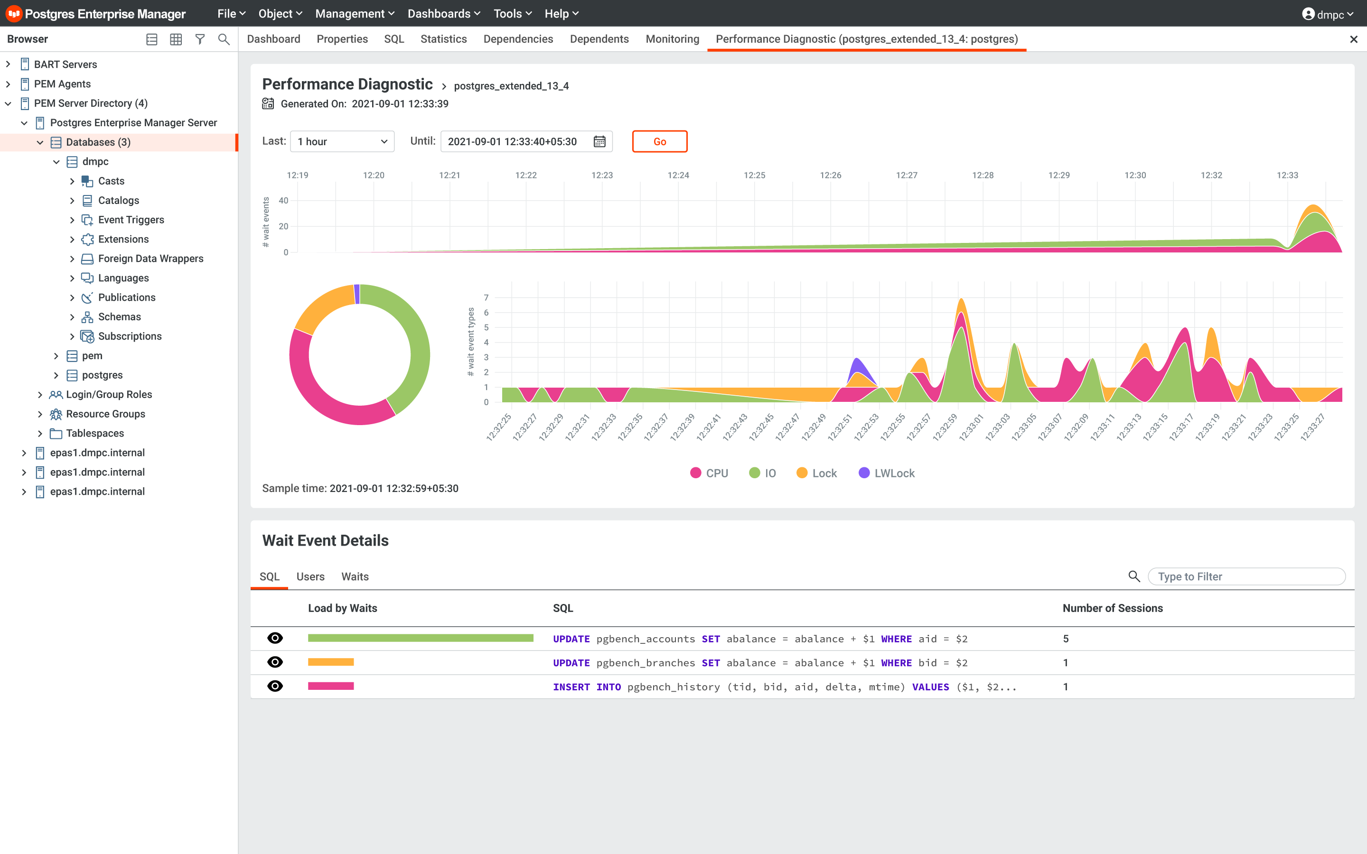
Task: Select the Publications node icon
Action: (87, 297)
